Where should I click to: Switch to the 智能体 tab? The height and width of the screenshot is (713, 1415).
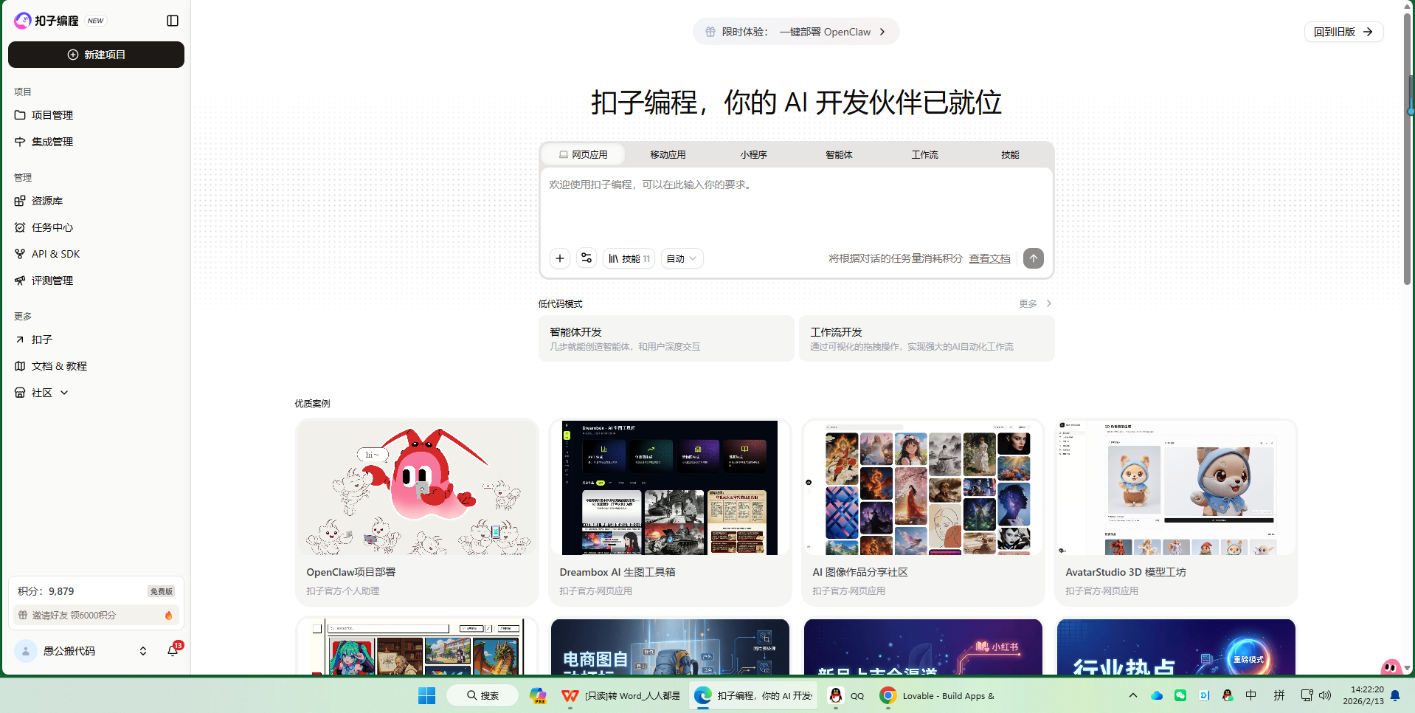[840, 154]
